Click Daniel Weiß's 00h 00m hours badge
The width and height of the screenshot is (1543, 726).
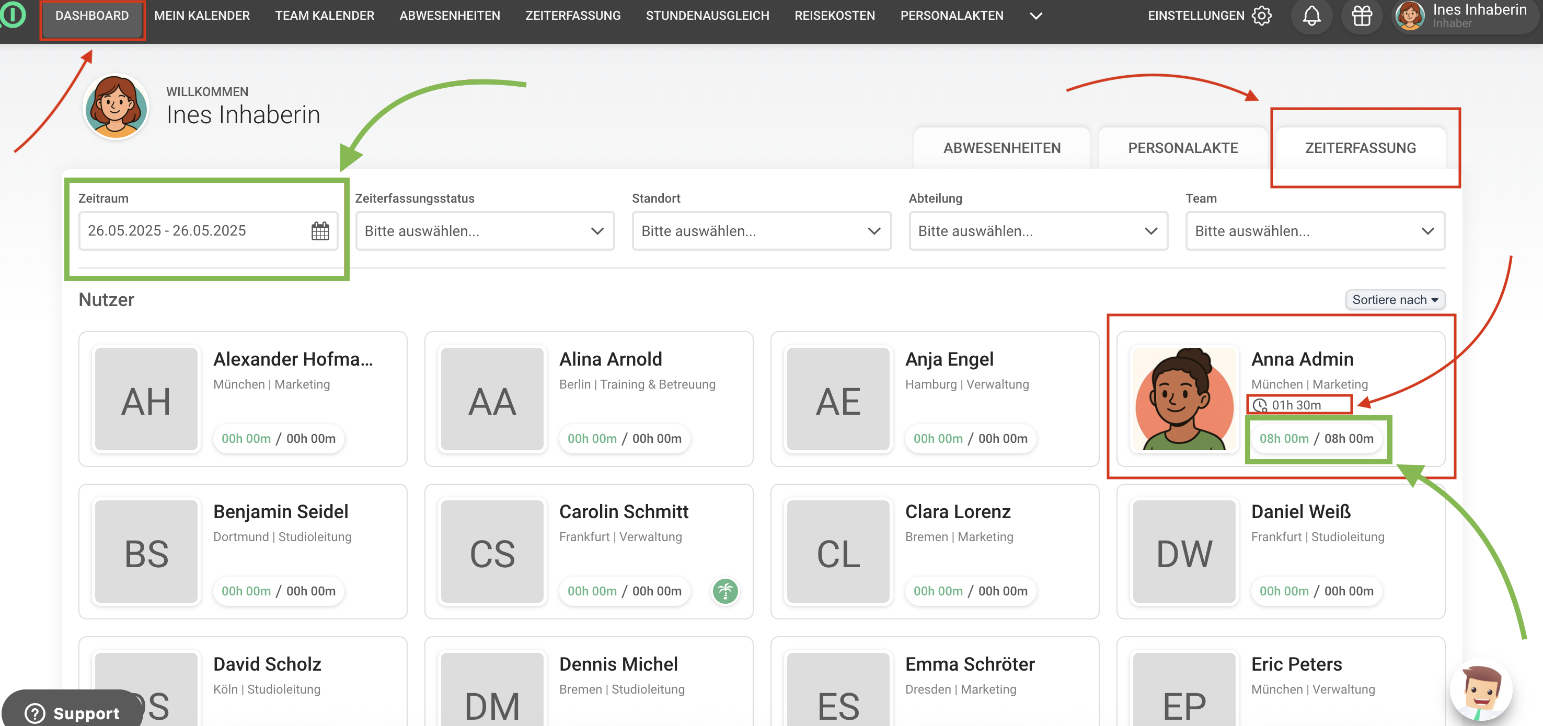(1316, 591)
